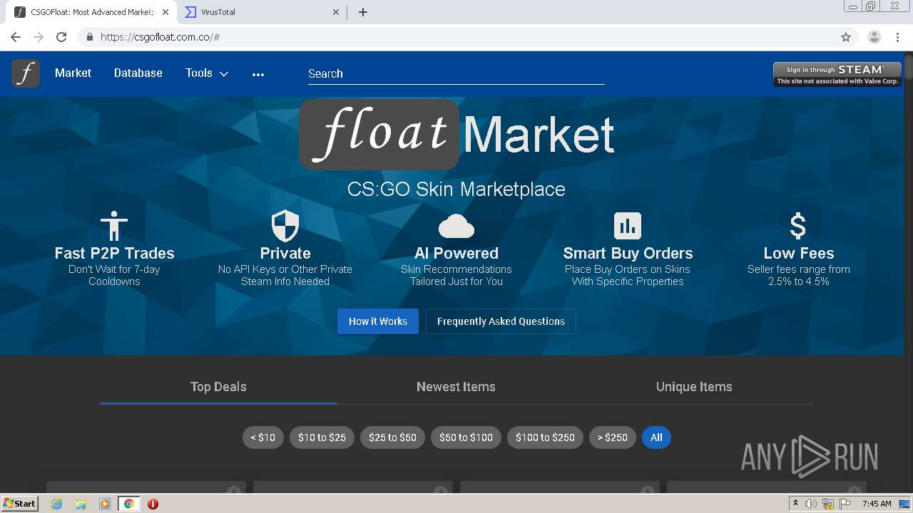This screenshot has width=913, height=513.
Task: Select the All price filter
Action: point(656,437)
